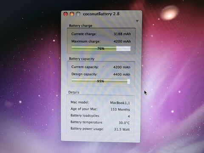Close the coconutBattery window
This screenshot has width=204, height=153.
[65, 14]
